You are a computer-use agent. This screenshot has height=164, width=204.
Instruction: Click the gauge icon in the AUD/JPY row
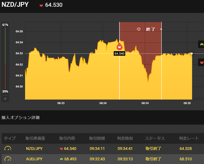(8, 159)
